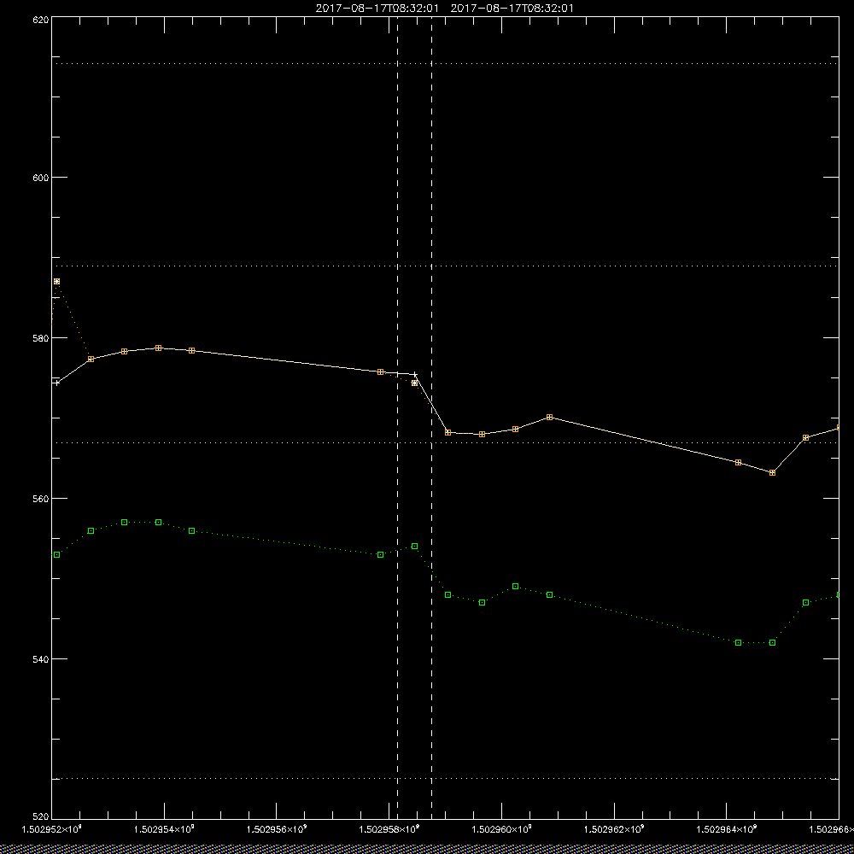854x854 pixels.
Task: Click the 1.502962×10⁹ x-axis label
Action: [614, 829]
